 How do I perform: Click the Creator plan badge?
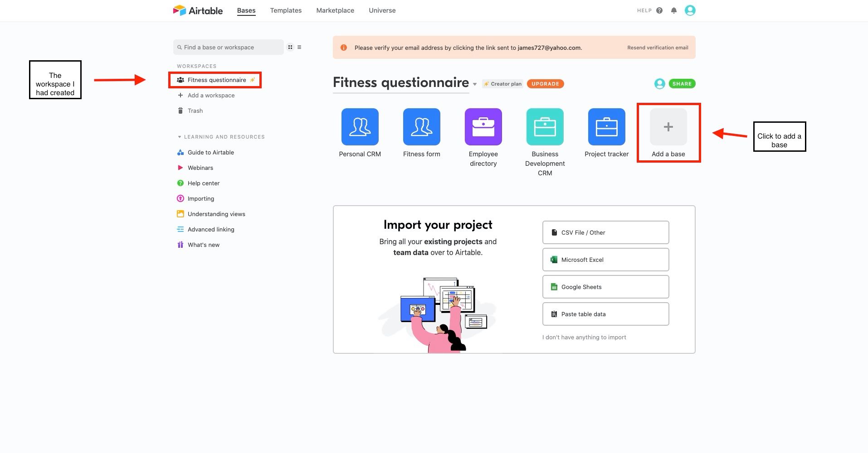click(x=502, y=84)
